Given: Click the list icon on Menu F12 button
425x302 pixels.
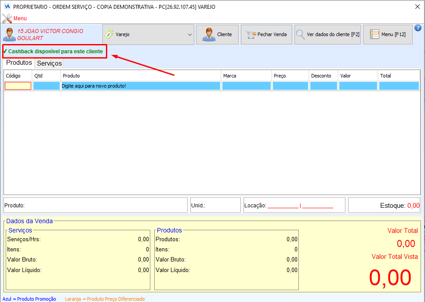Looking at the screenshot, I should (374, 34).
